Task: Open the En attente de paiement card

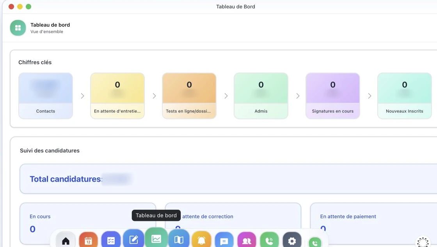Action: (x=373, y=224)
